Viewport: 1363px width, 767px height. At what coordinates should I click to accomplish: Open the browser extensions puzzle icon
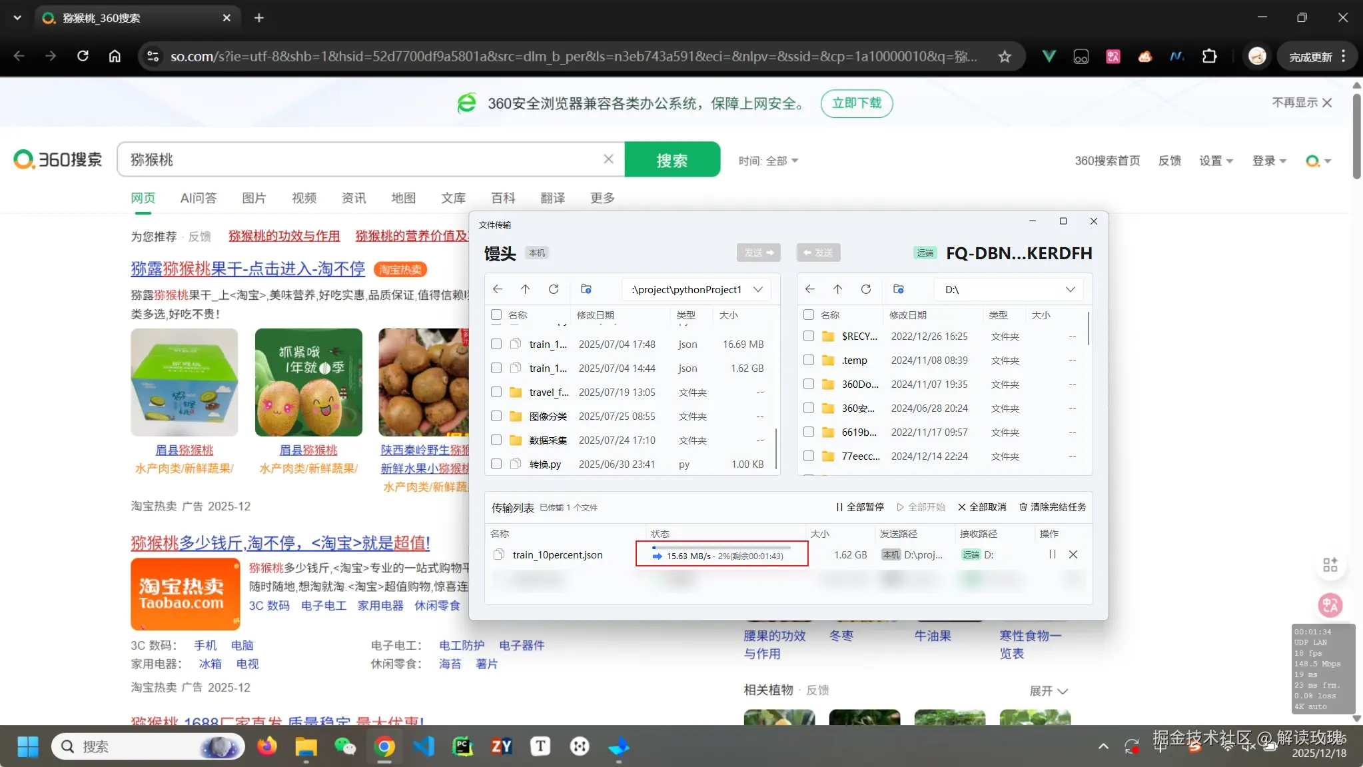(1209, 57)
